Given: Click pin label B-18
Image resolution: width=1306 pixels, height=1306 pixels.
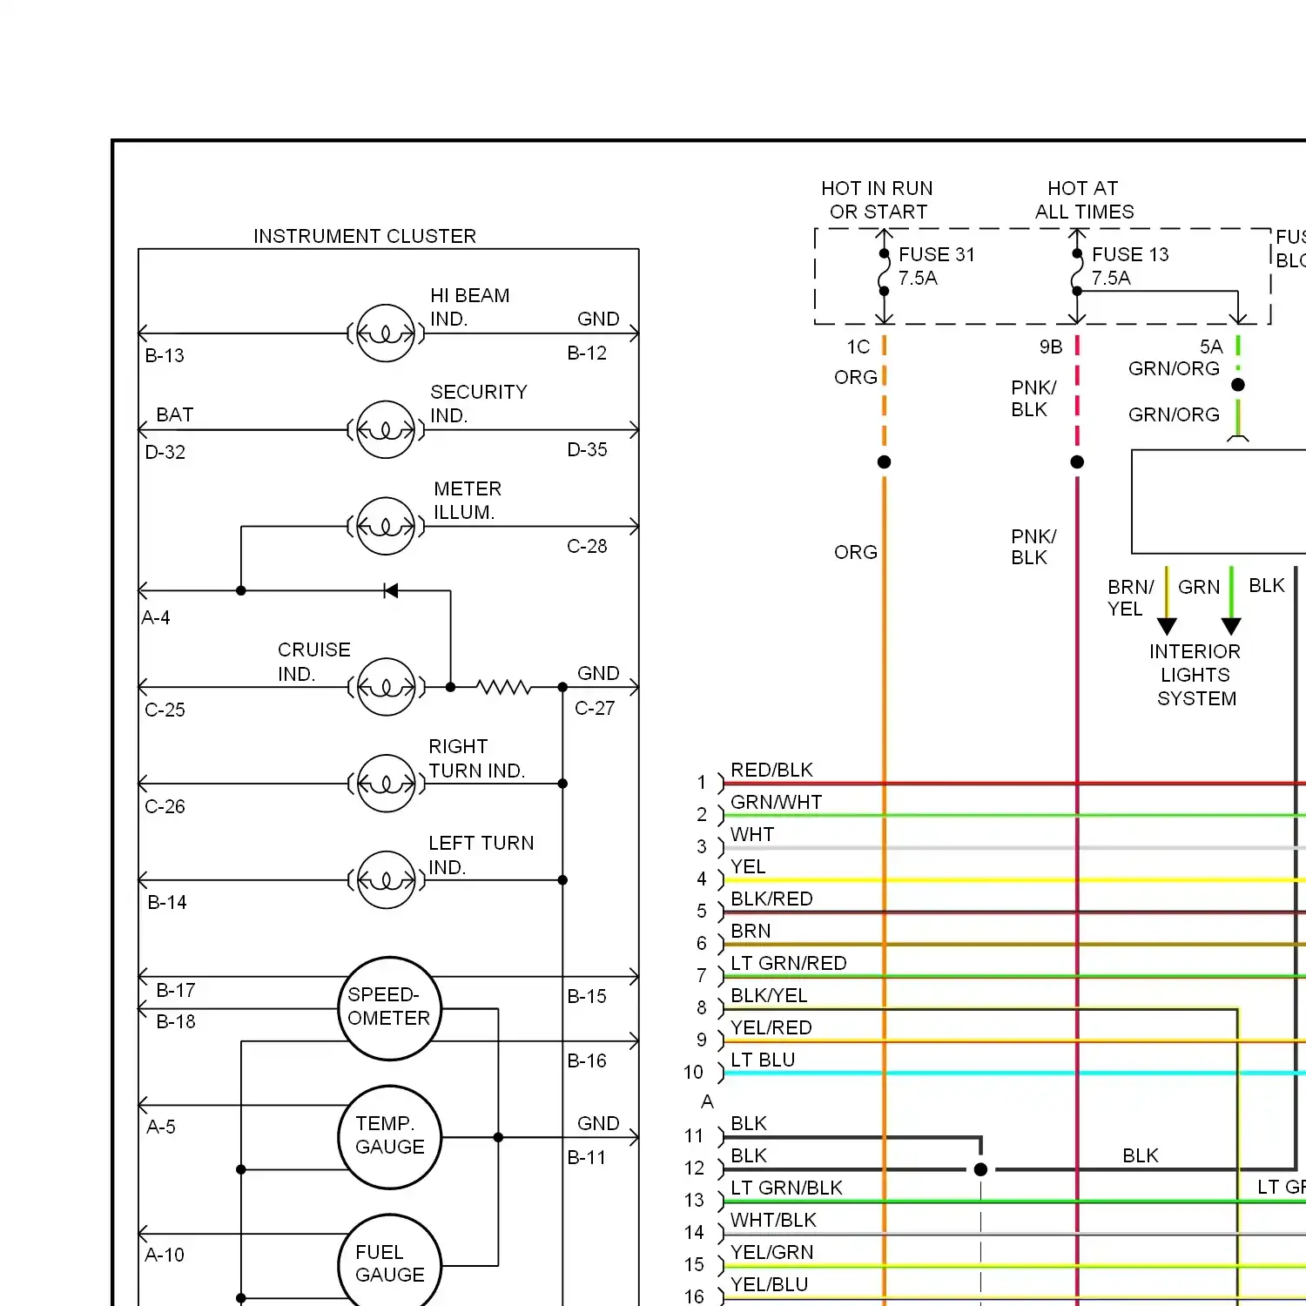Looking at the screenshot, I should (176, 1021).
